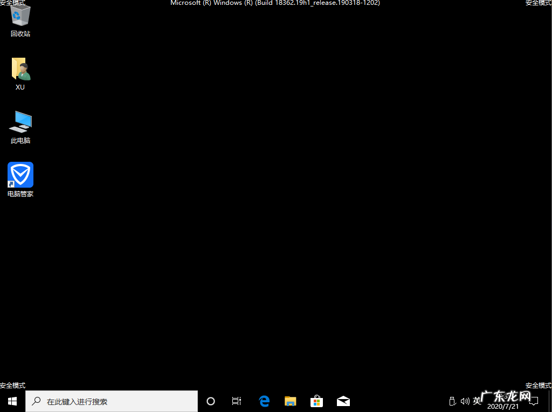The image size is (552, 412).
Task: Open the volume slider from the tray
Action: click(465, 401)
